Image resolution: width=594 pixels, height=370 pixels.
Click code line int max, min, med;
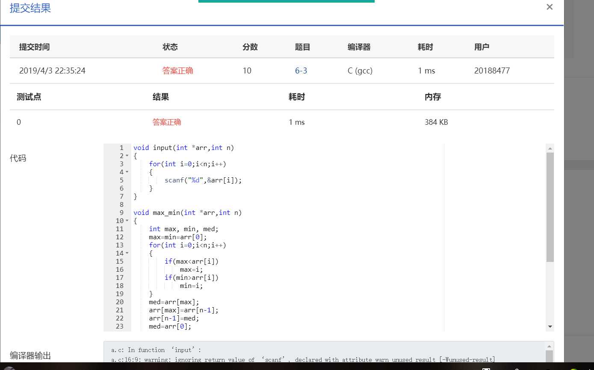pos(184,229)
